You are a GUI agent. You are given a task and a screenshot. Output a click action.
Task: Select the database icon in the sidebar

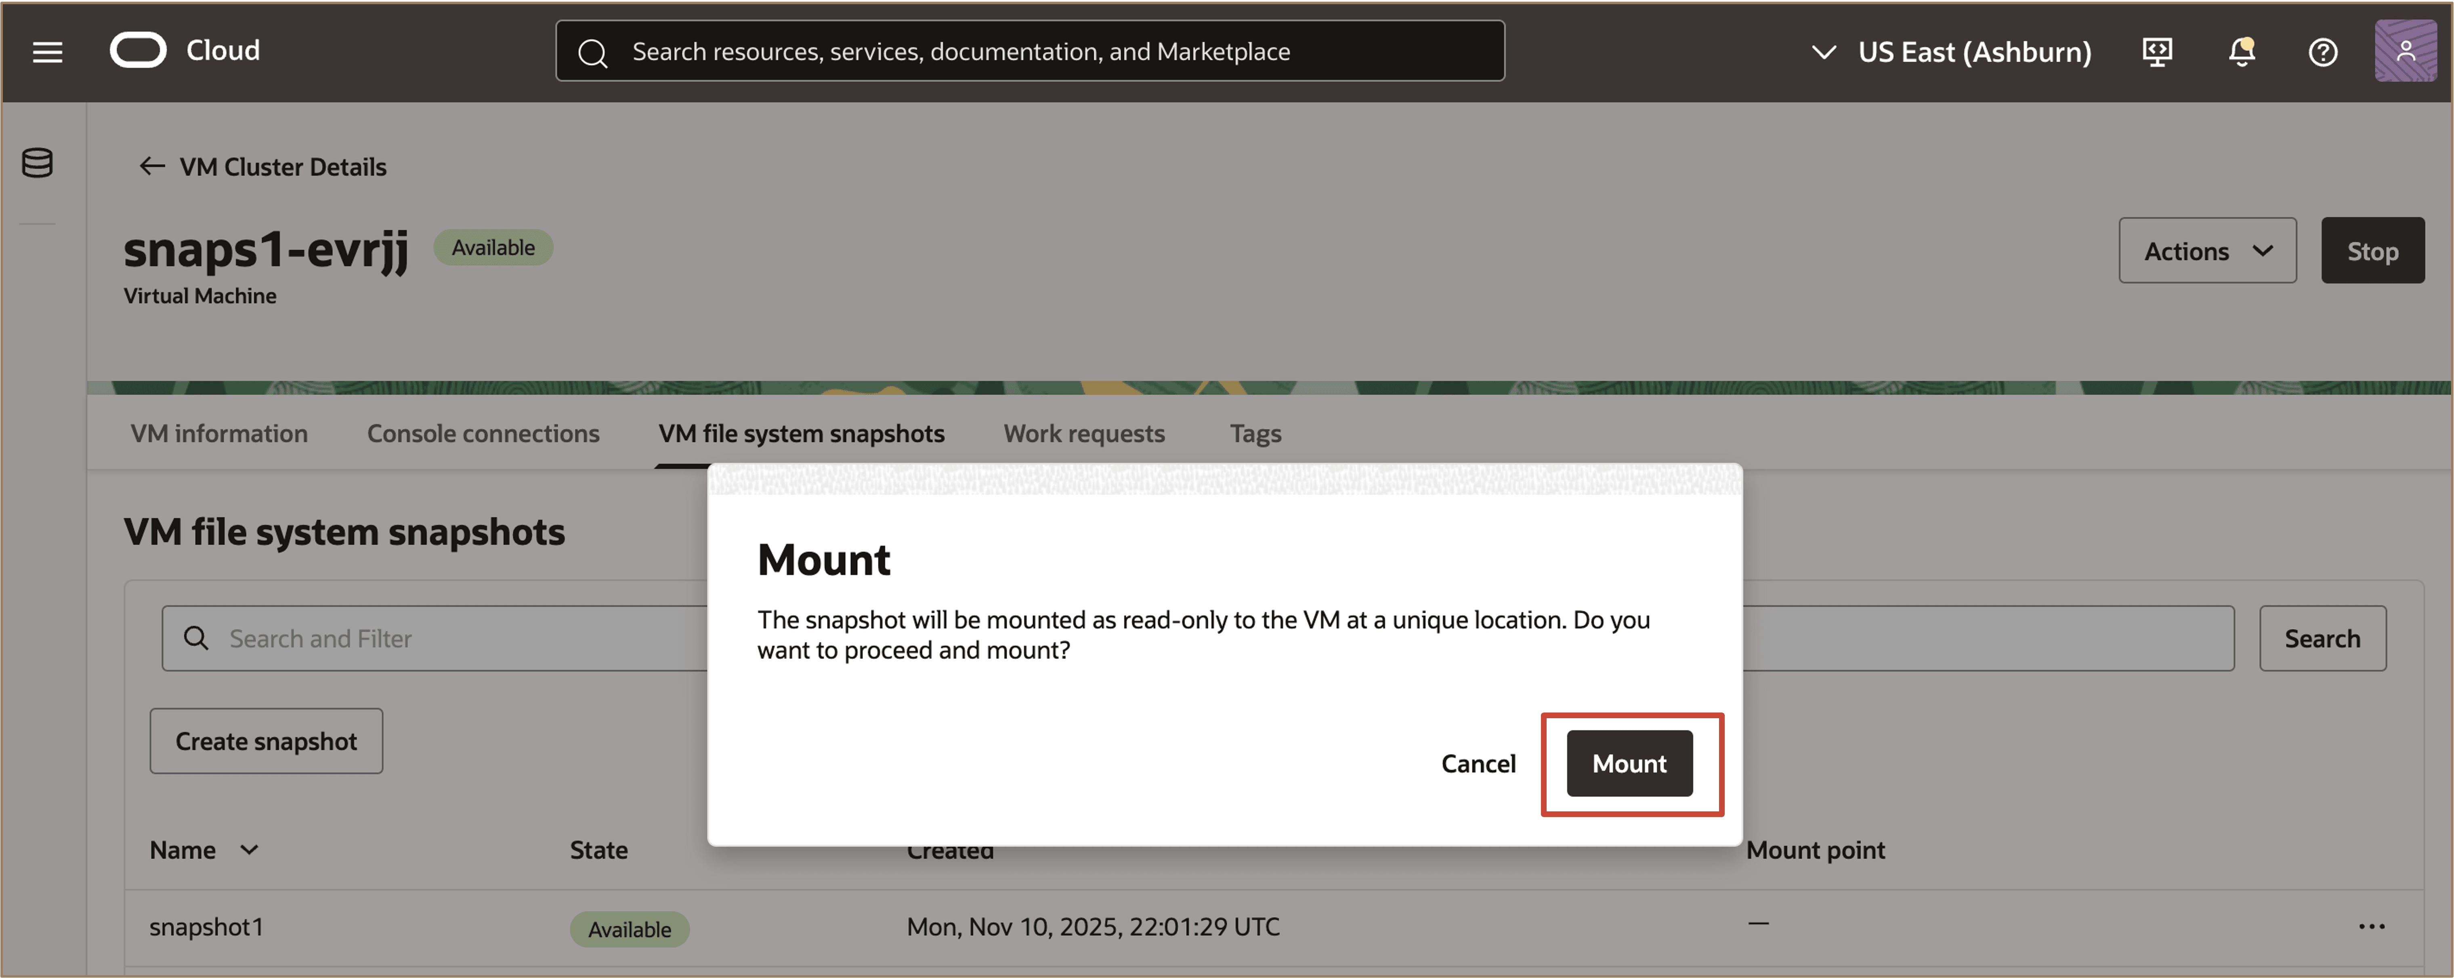(37, 162)
